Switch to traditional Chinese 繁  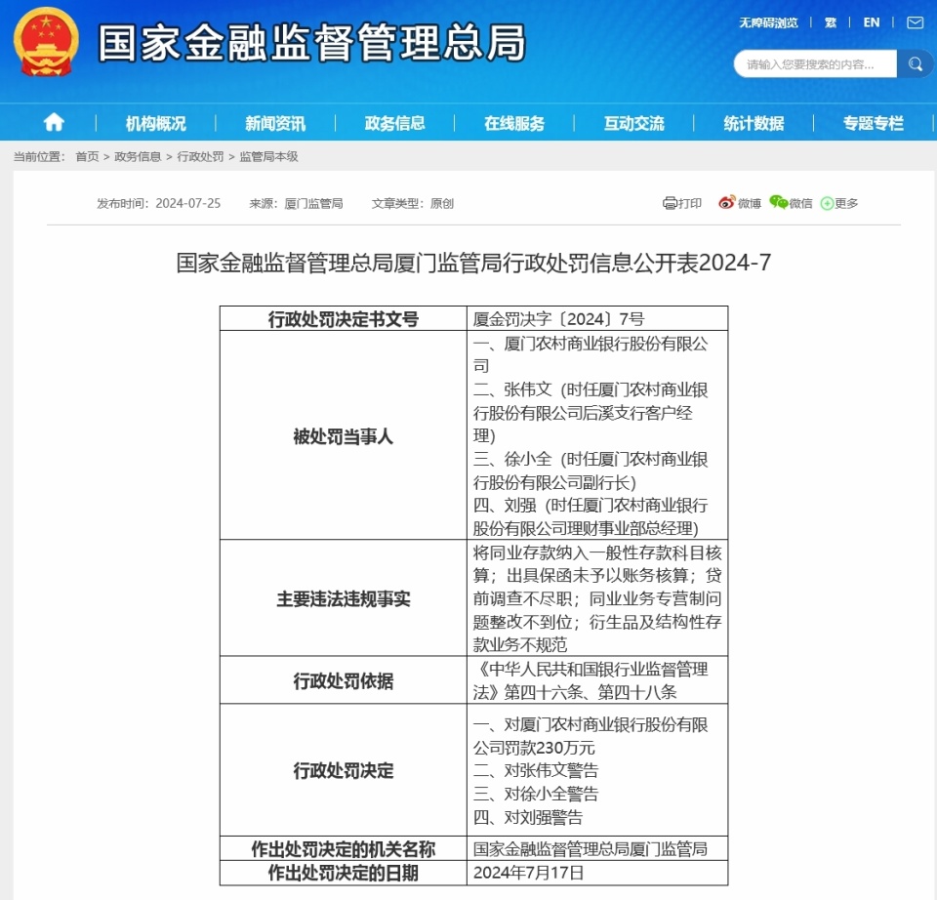point(831,22)
